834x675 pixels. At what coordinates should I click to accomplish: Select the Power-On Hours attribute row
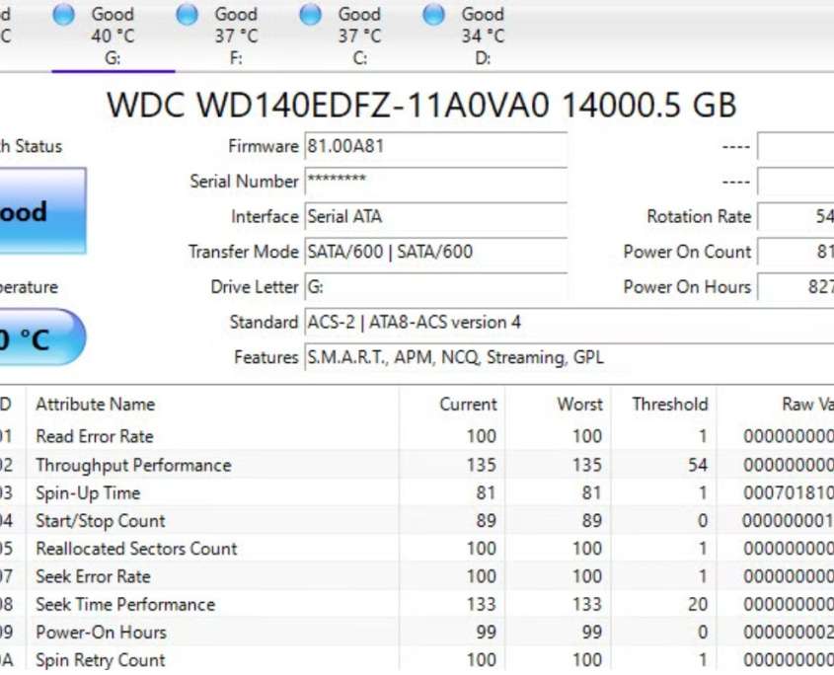[x=417, y=633]
